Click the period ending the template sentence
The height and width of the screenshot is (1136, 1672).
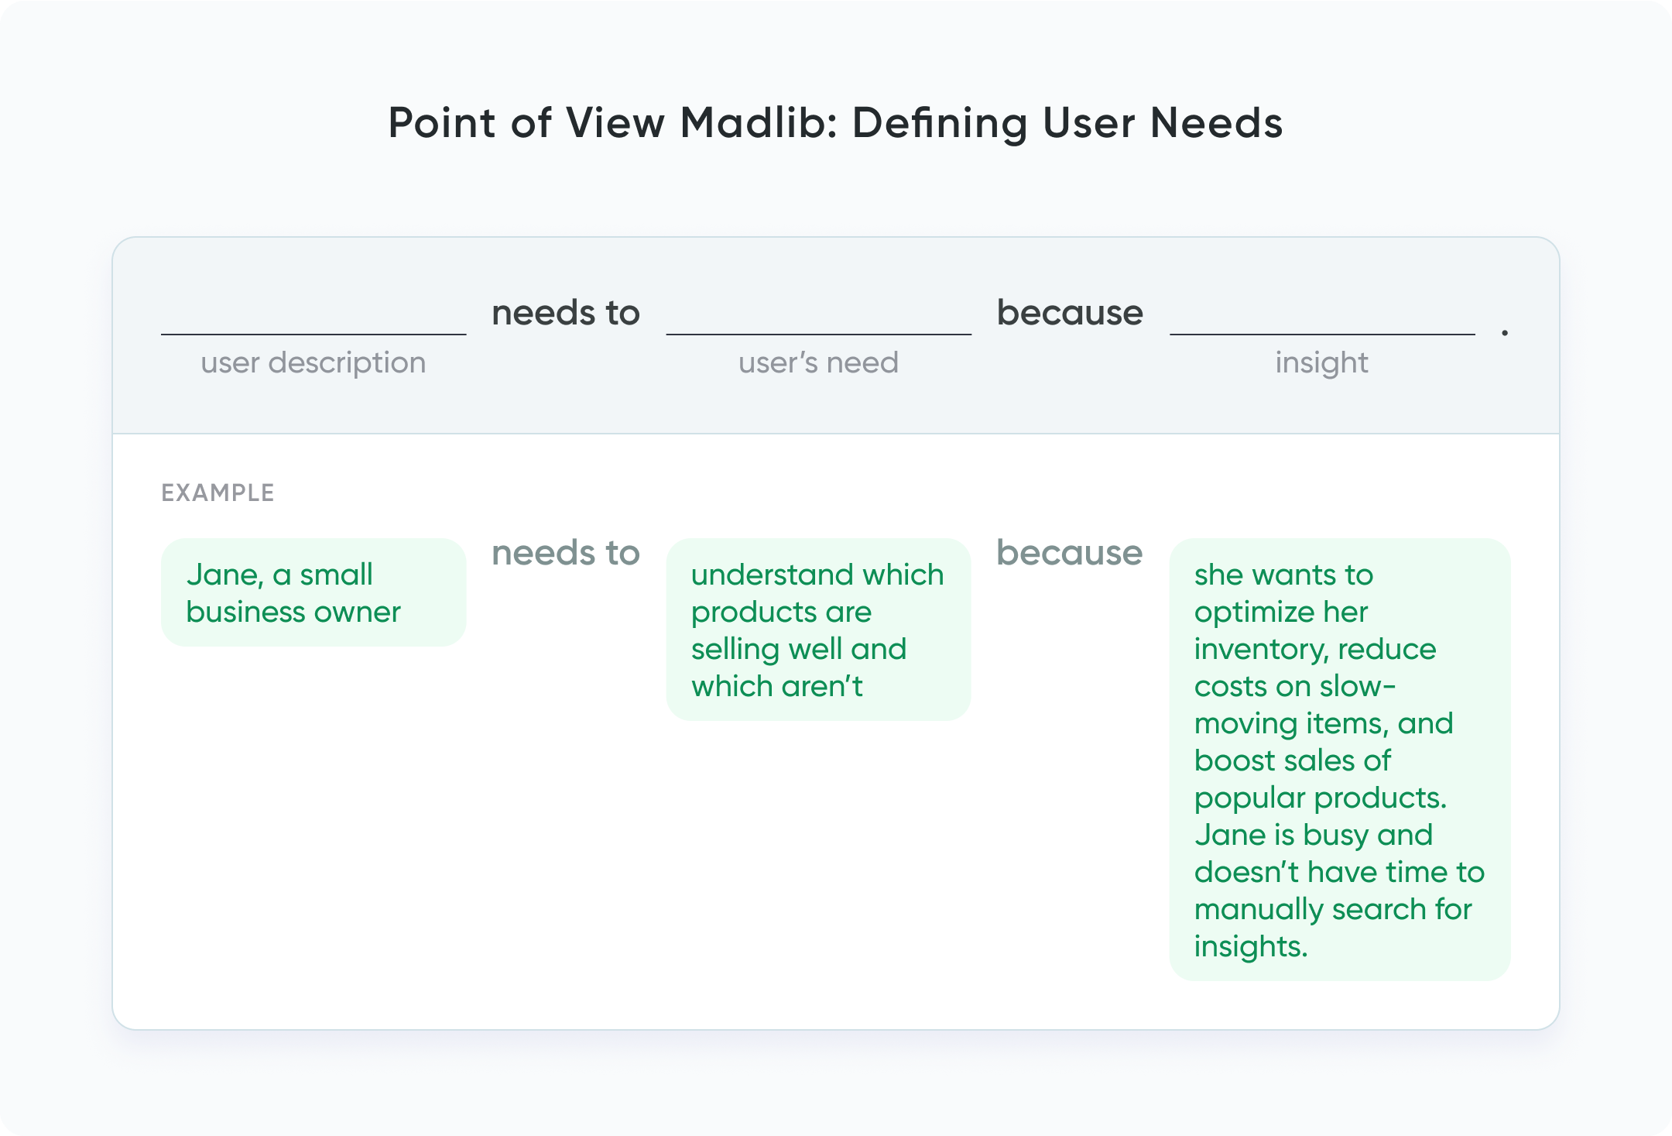point(1505,333)
